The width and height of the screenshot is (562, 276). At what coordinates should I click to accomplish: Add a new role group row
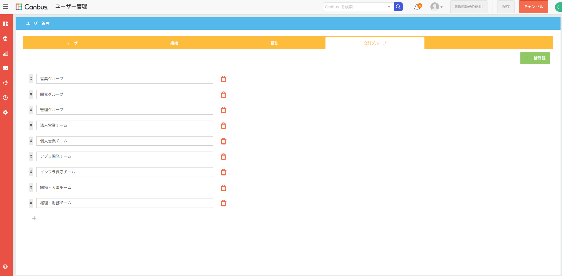click(34, 218)
